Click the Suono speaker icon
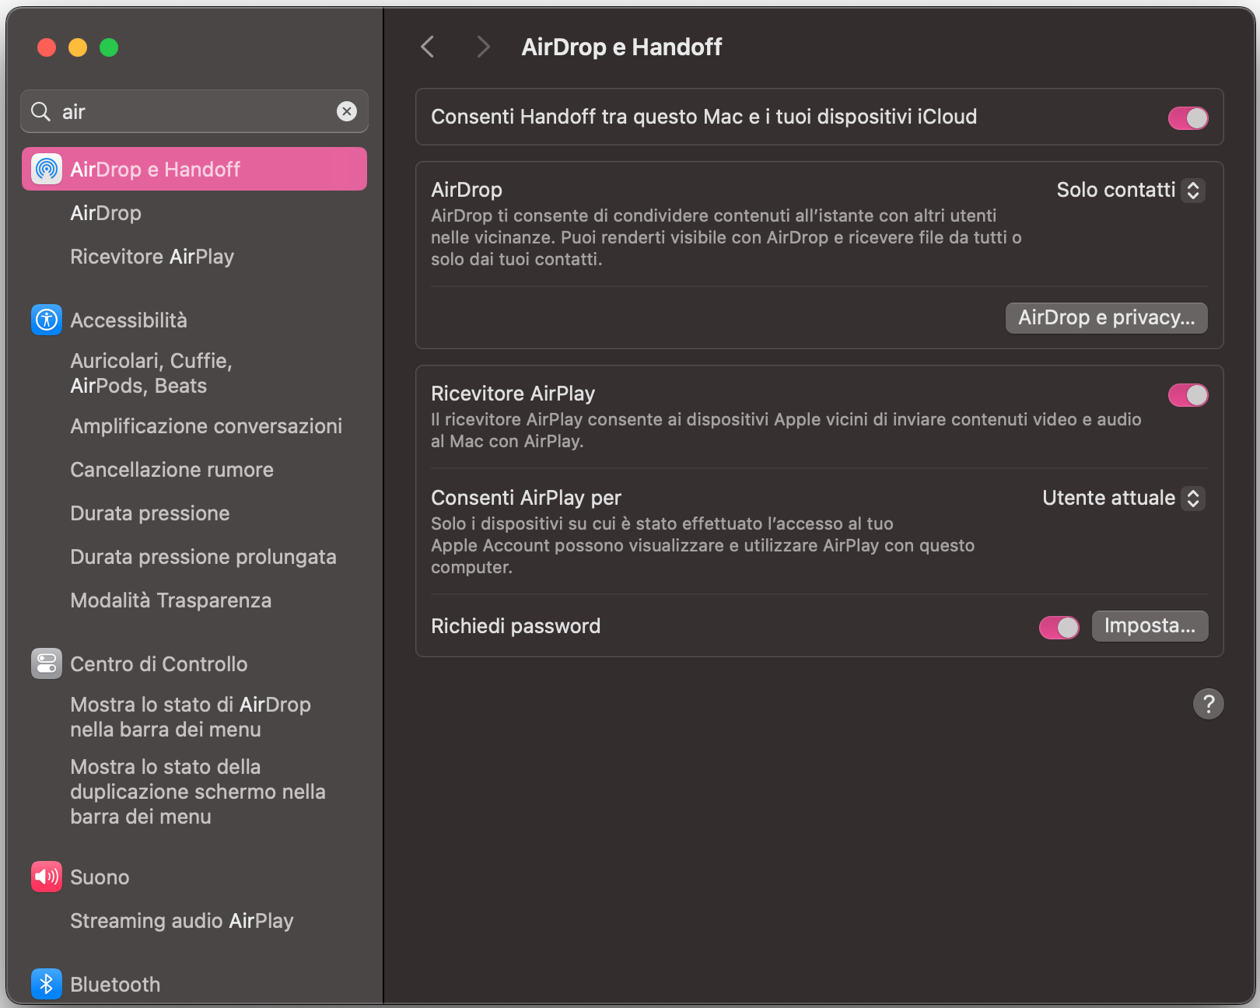 [x=46, y=877]
